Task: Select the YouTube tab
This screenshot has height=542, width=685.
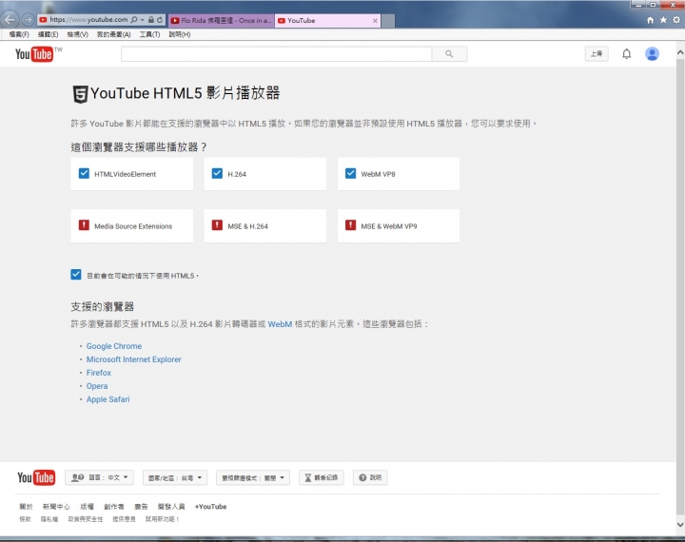Action: [x=327, y=21]
